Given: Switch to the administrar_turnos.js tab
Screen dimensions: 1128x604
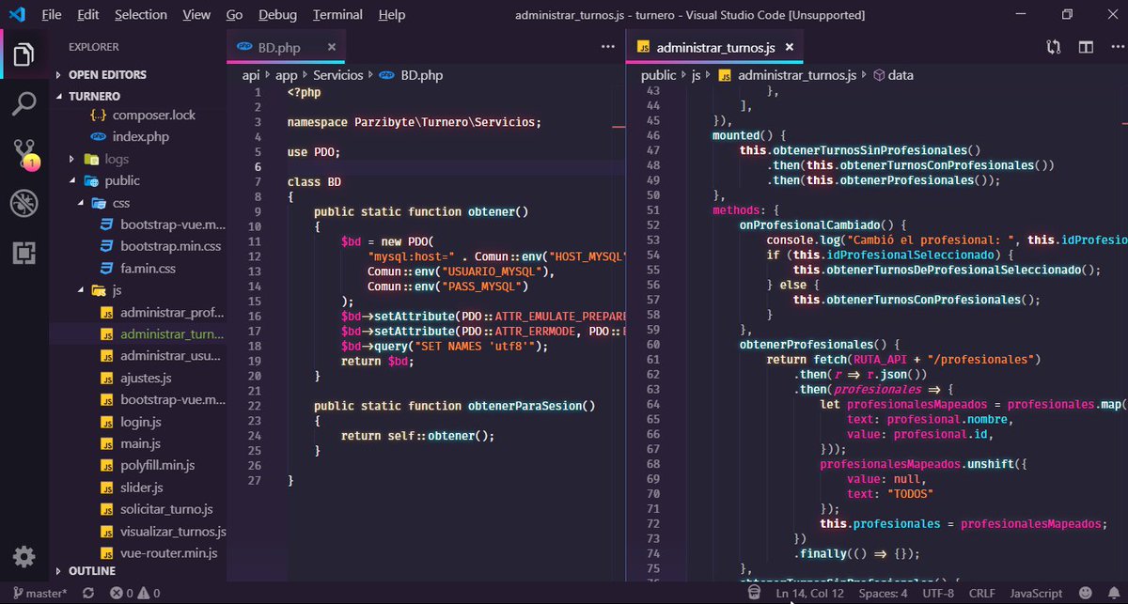Looking at the screenshot, I should (x=715, y=47).
